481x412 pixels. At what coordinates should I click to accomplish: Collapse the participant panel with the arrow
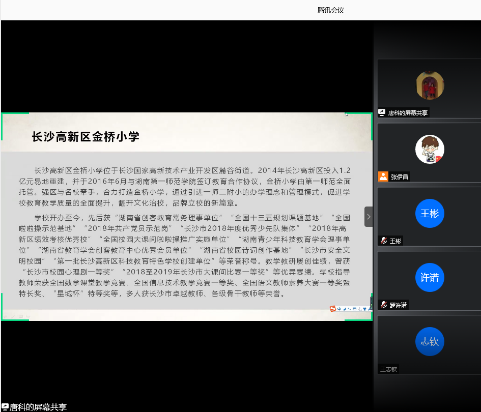369,217
